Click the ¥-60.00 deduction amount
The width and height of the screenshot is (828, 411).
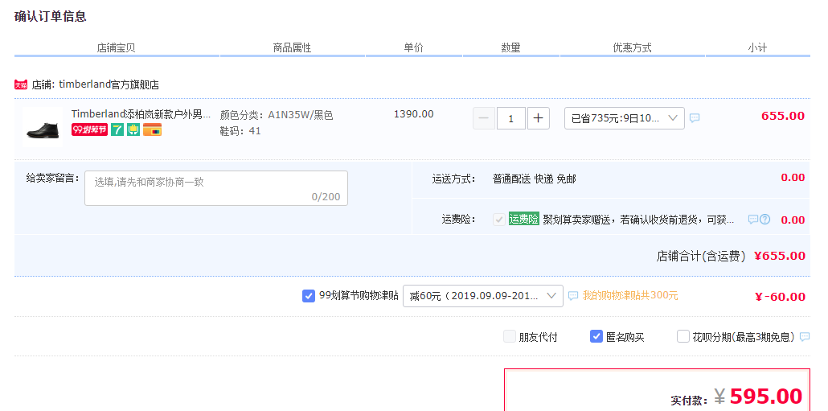pyautogui.click(x=781, y=297)
